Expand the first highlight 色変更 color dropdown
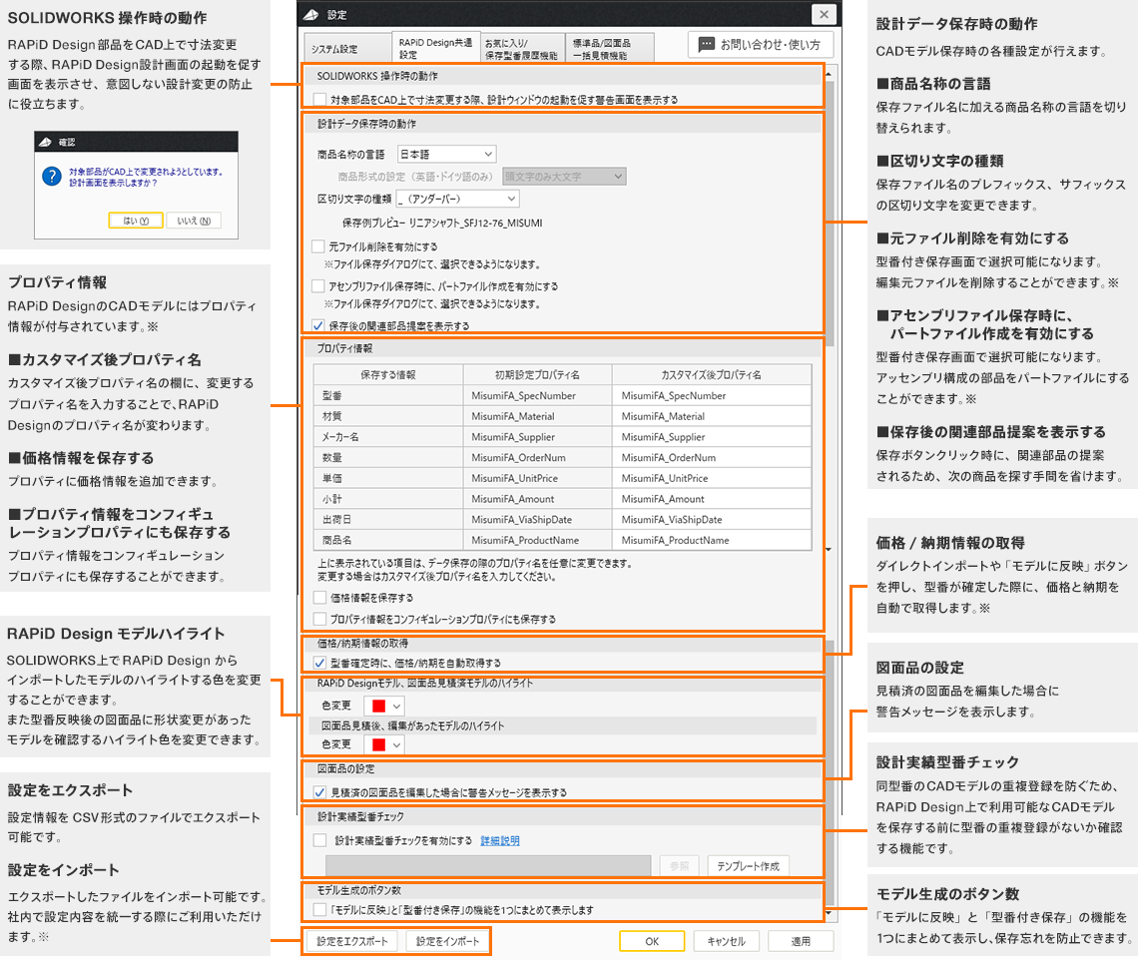The image size is (1138, 960). [x=396, y=706]
